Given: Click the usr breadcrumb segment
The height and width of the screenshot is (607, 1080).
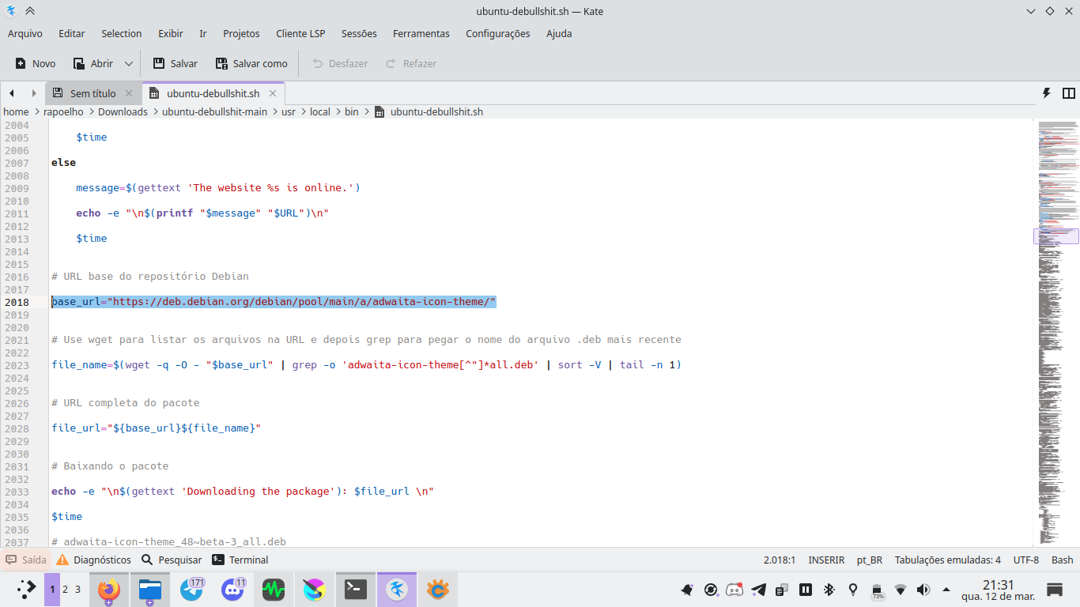Looking at the screenshot, I should [289, 112].
